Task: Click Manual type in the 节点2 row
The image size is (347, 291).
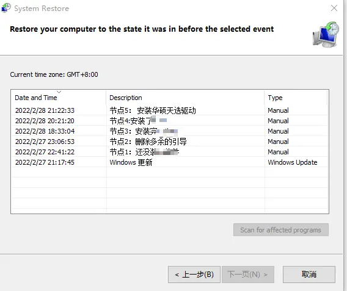Action: pos(278,142)
